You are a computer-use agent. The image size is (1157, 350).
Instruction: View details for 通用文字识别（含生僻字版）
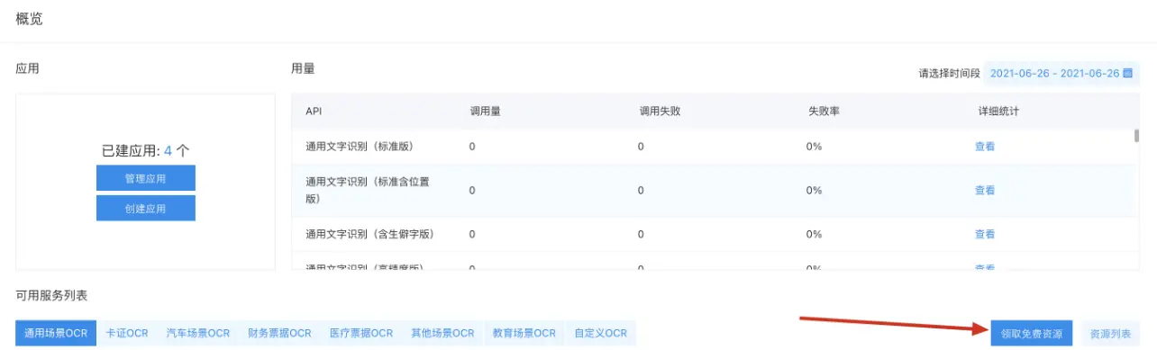(984, 234)
